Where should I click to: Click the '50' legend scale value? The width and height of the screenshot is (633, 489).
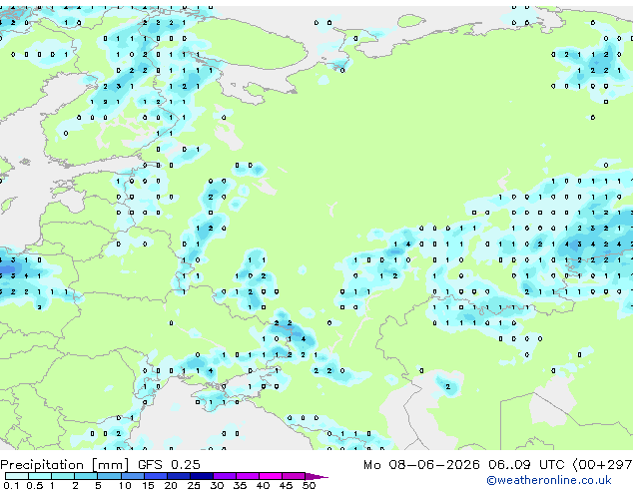point(310,485)
